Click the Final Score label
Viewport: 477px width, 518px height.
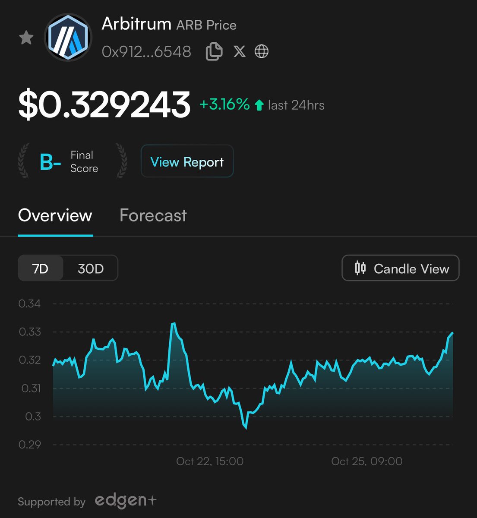(x=84, y=162)
